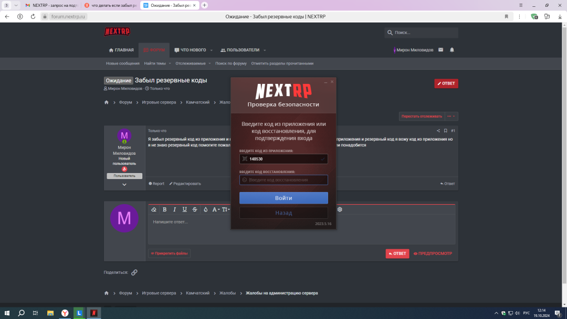
Task: Open the text color droplet picker
Action: [x=205, y=209]
